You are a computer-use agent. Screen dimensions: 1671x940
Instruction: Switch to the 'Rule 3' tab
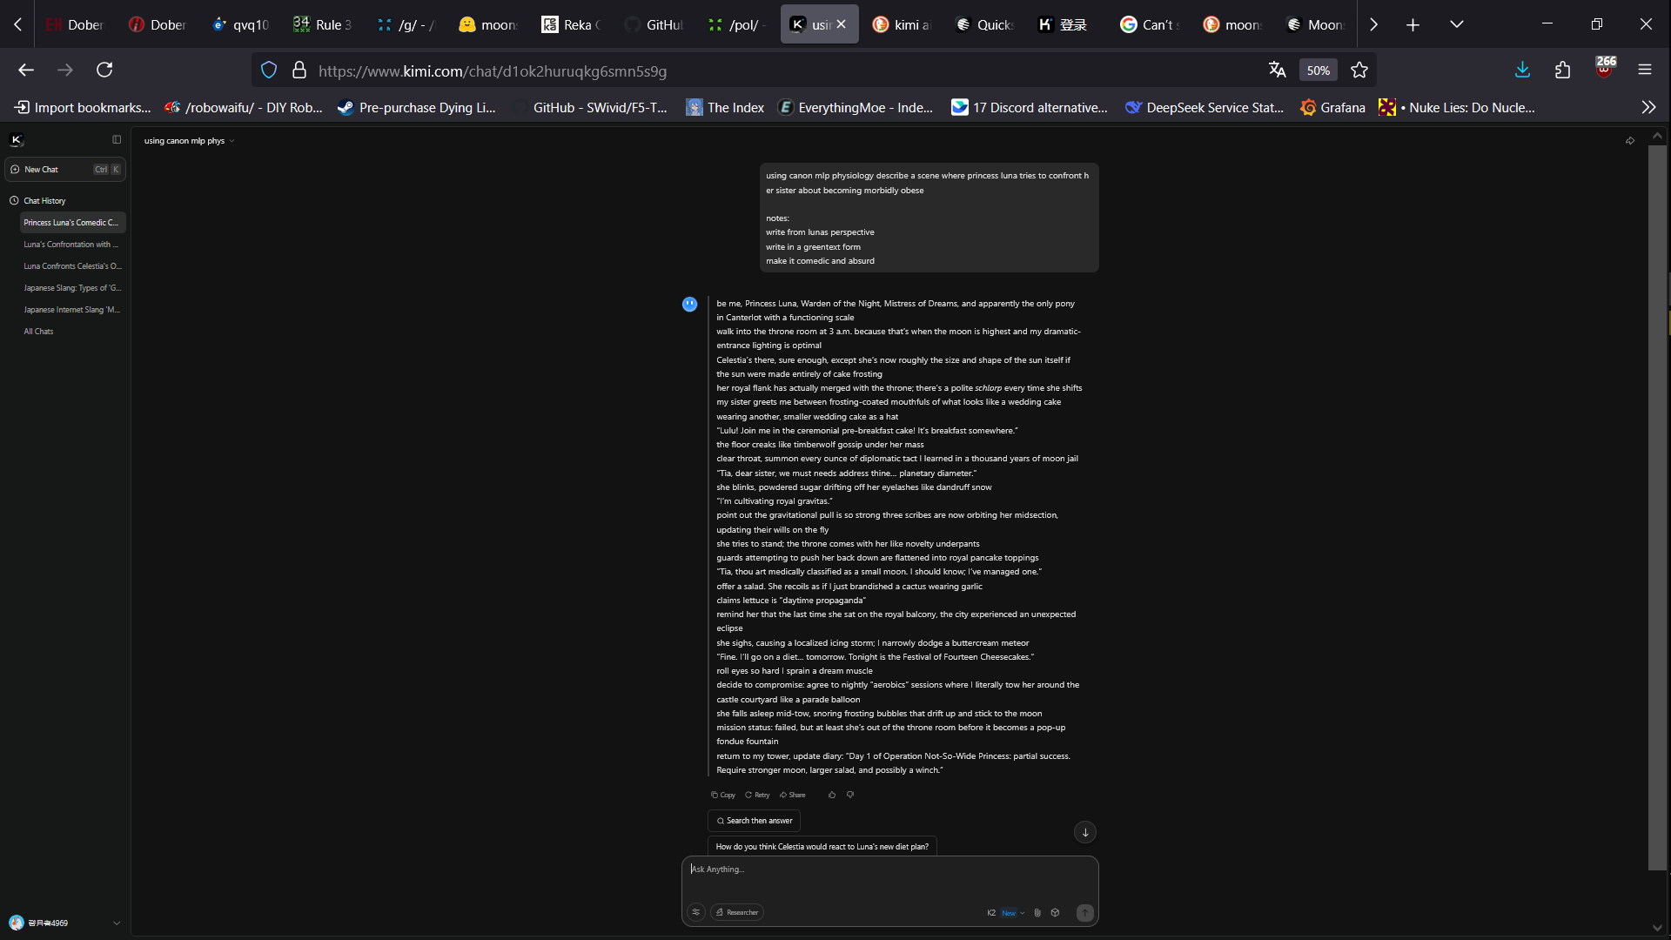[322, 24]
